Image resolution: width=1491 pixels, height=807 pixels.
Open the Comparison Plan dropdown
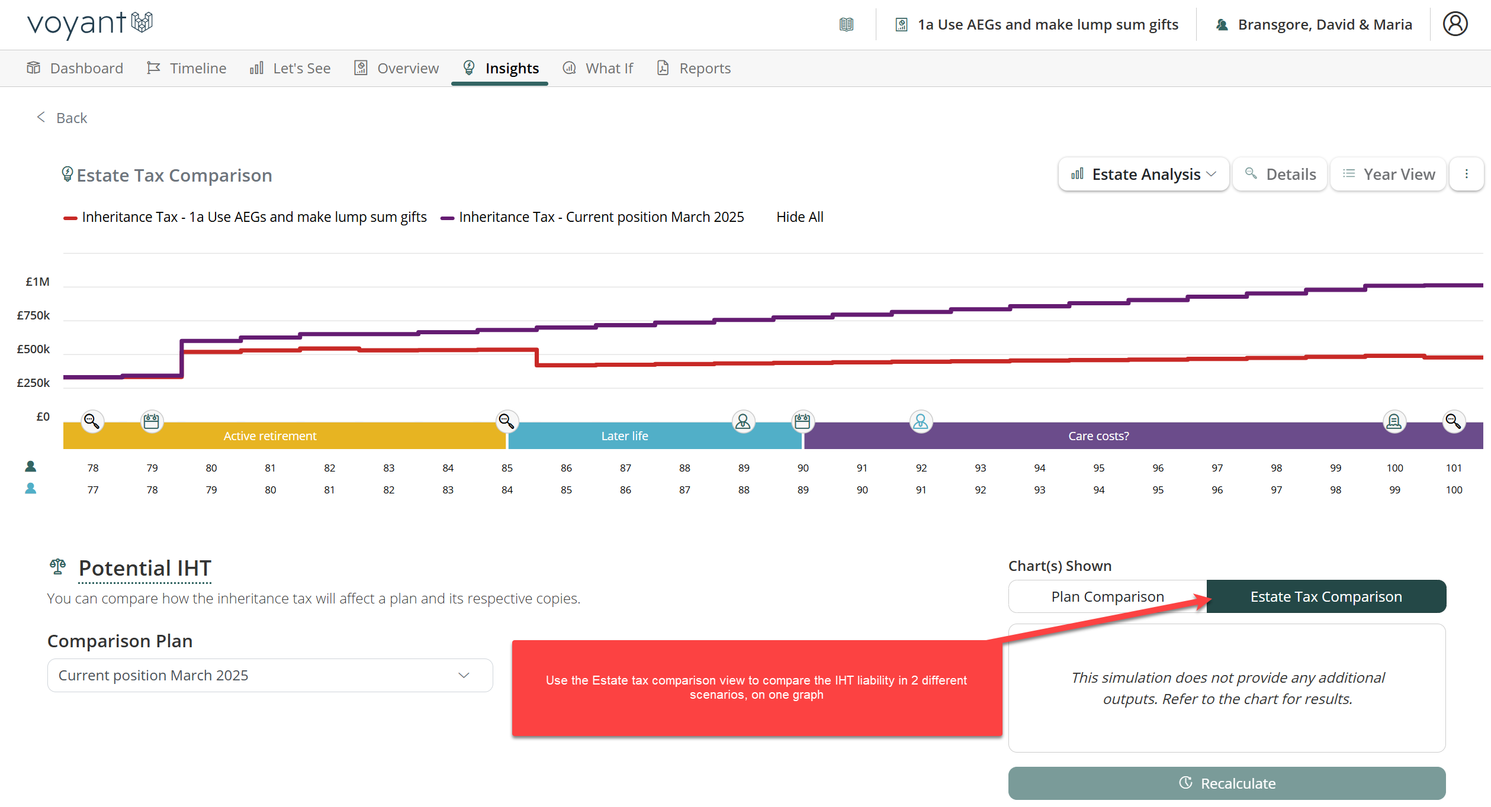(270, 675)
